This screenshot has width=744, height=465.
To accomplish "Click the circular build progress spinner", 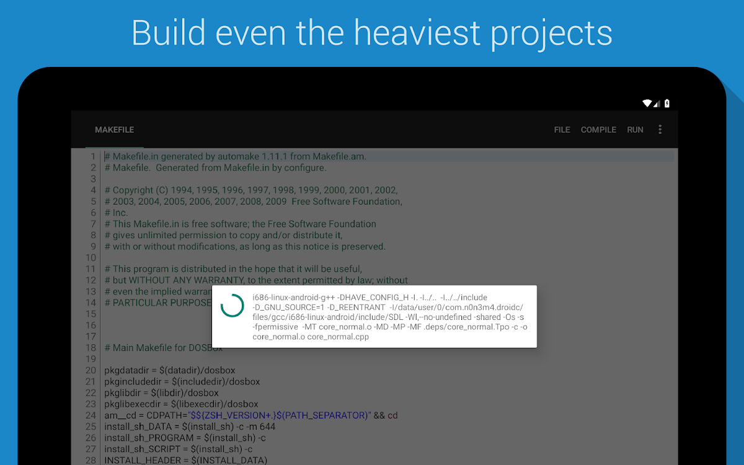I will 232,306.
